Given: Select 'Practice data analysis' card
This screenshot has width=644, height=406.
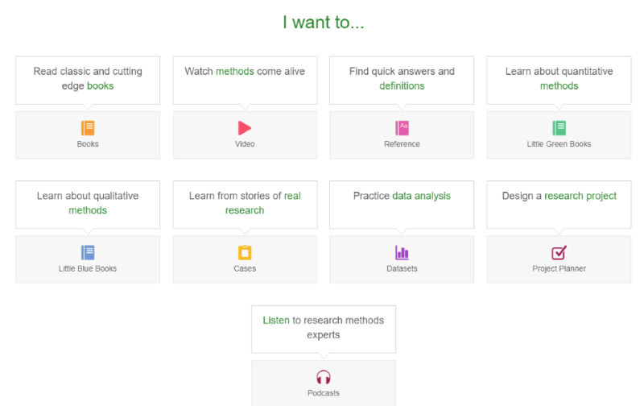Looking at the screenshot, I should [x=402, y=203].
